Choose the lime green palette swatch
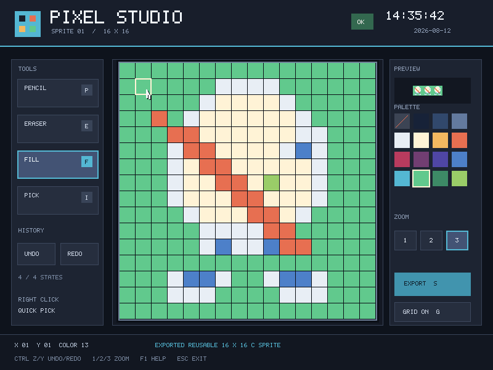Image resolution: width=493 pixels, height=370 pixels. [x=459, y=179]
